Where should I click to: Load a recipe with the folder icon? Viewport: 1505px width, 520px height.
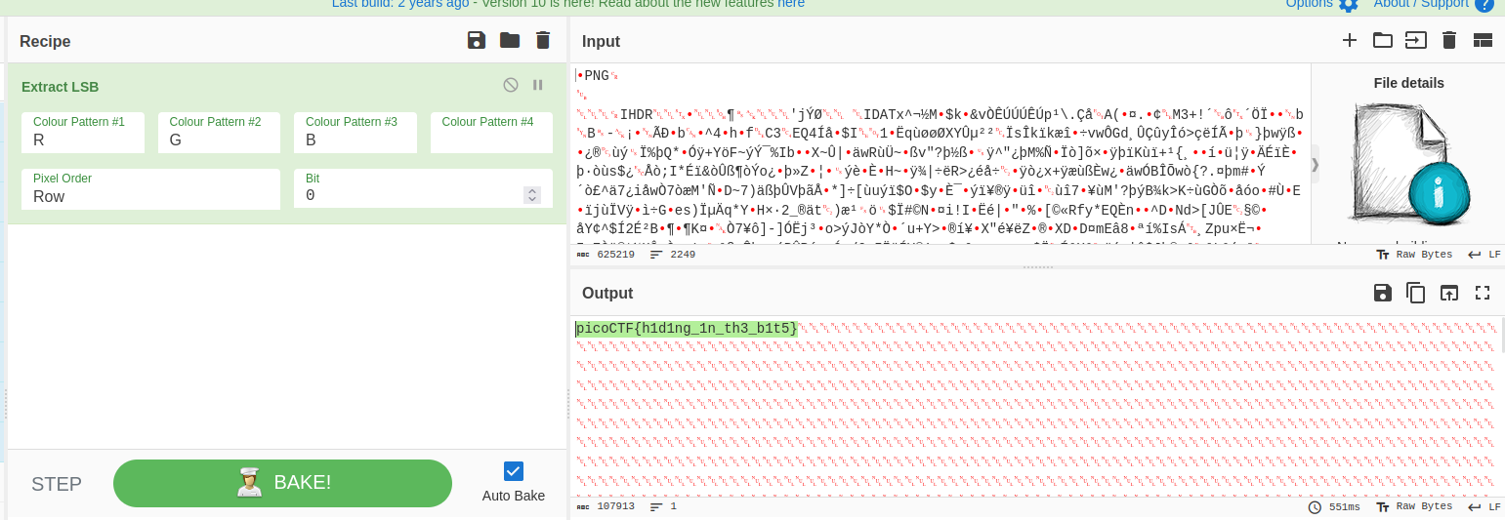(510, 40)
